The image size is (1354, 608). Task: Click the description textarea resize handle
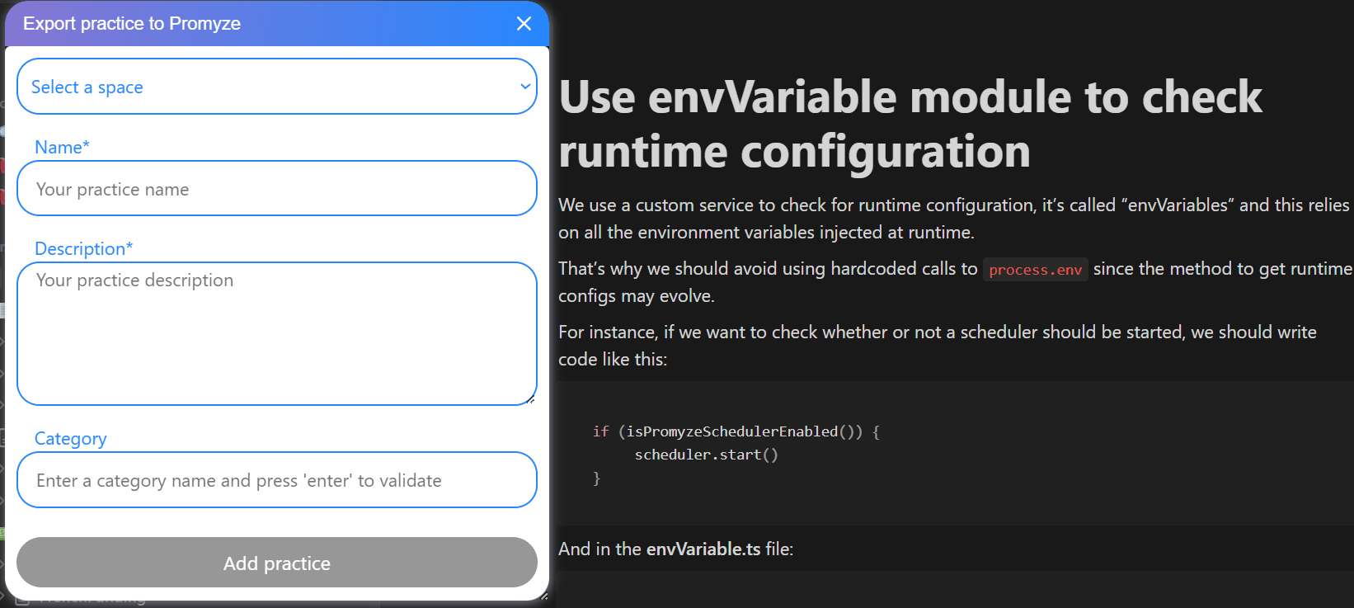(531, 400)
